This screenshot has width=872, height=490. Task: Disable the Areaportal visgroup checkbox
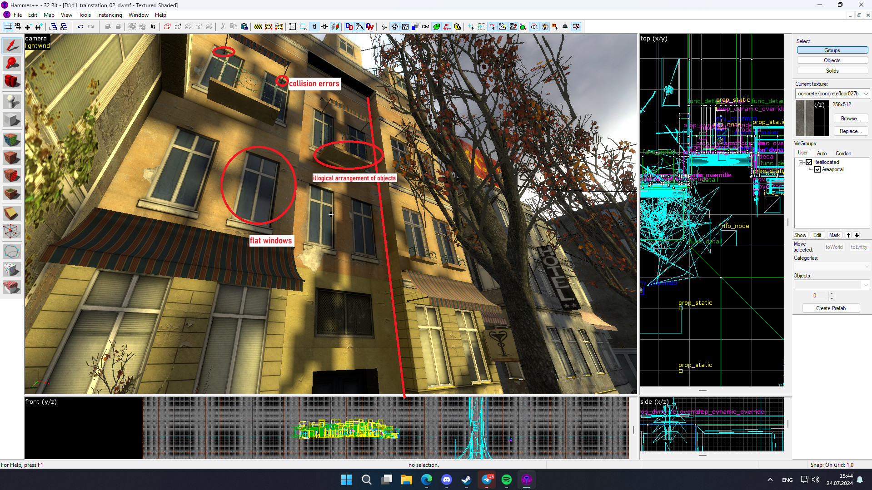coord(818,169)
